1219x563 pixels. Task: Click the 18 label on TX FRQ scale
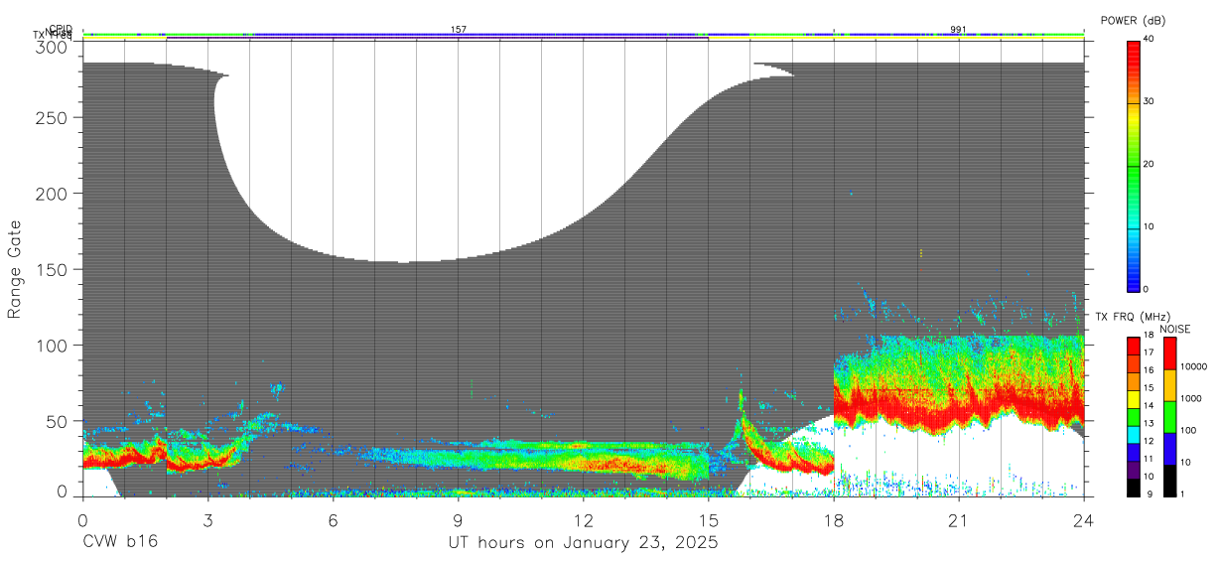point(1148,335)
